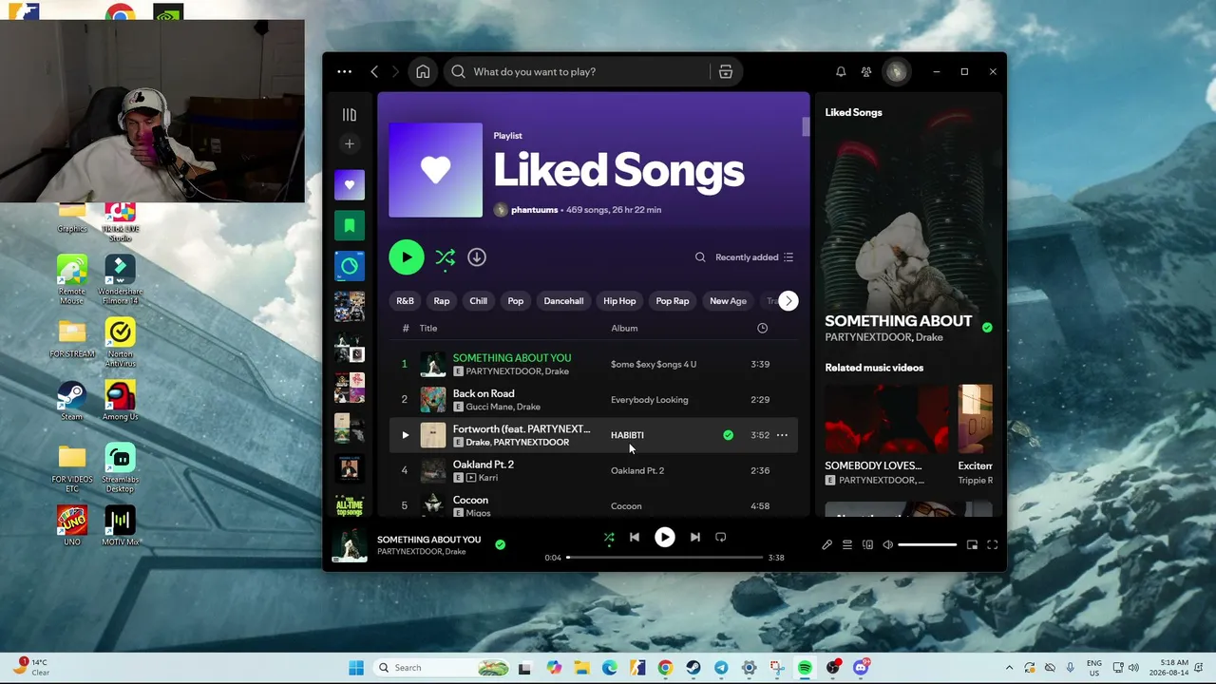The width and height of the screenshot is (1216, 684).
Task: Sort the track list by Album column
Action: [x=624, y=329]
